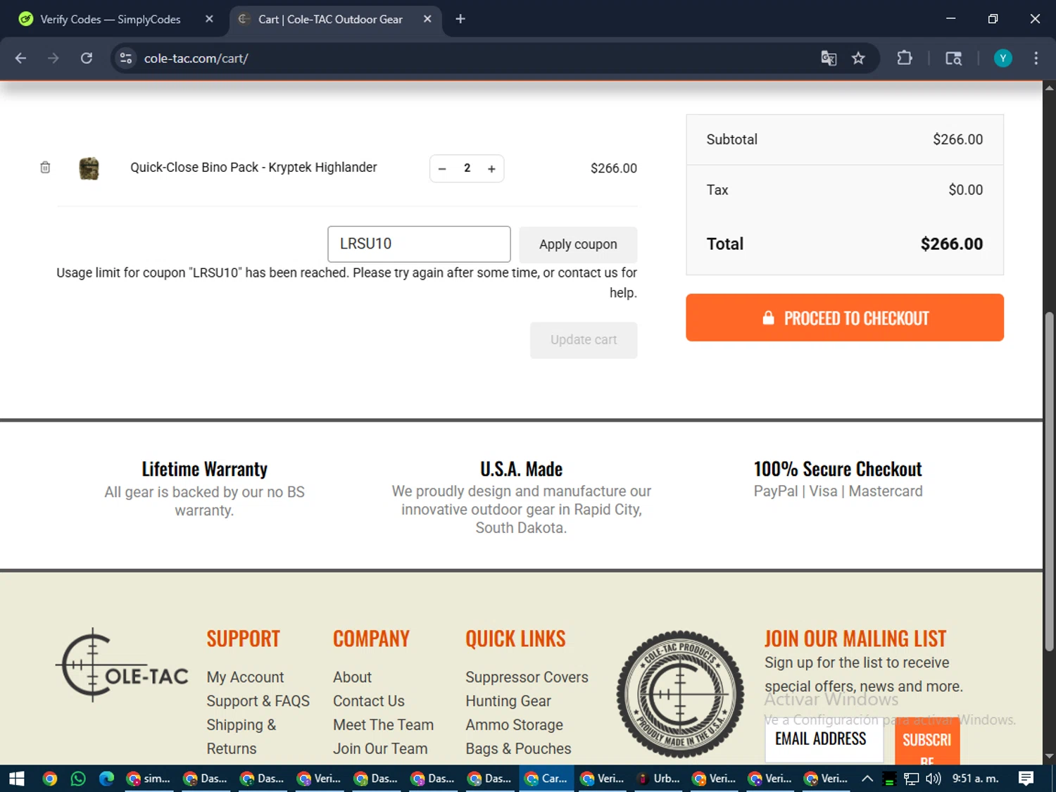Open the Chrome Extensions menu

coord(905,58)
